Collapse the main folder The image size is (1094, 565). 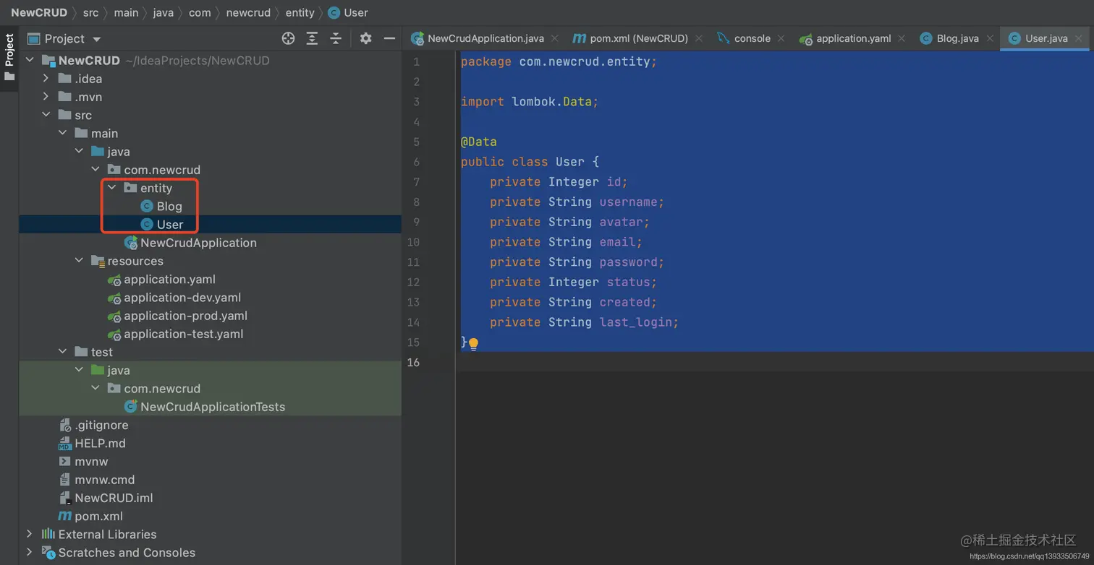62,133
